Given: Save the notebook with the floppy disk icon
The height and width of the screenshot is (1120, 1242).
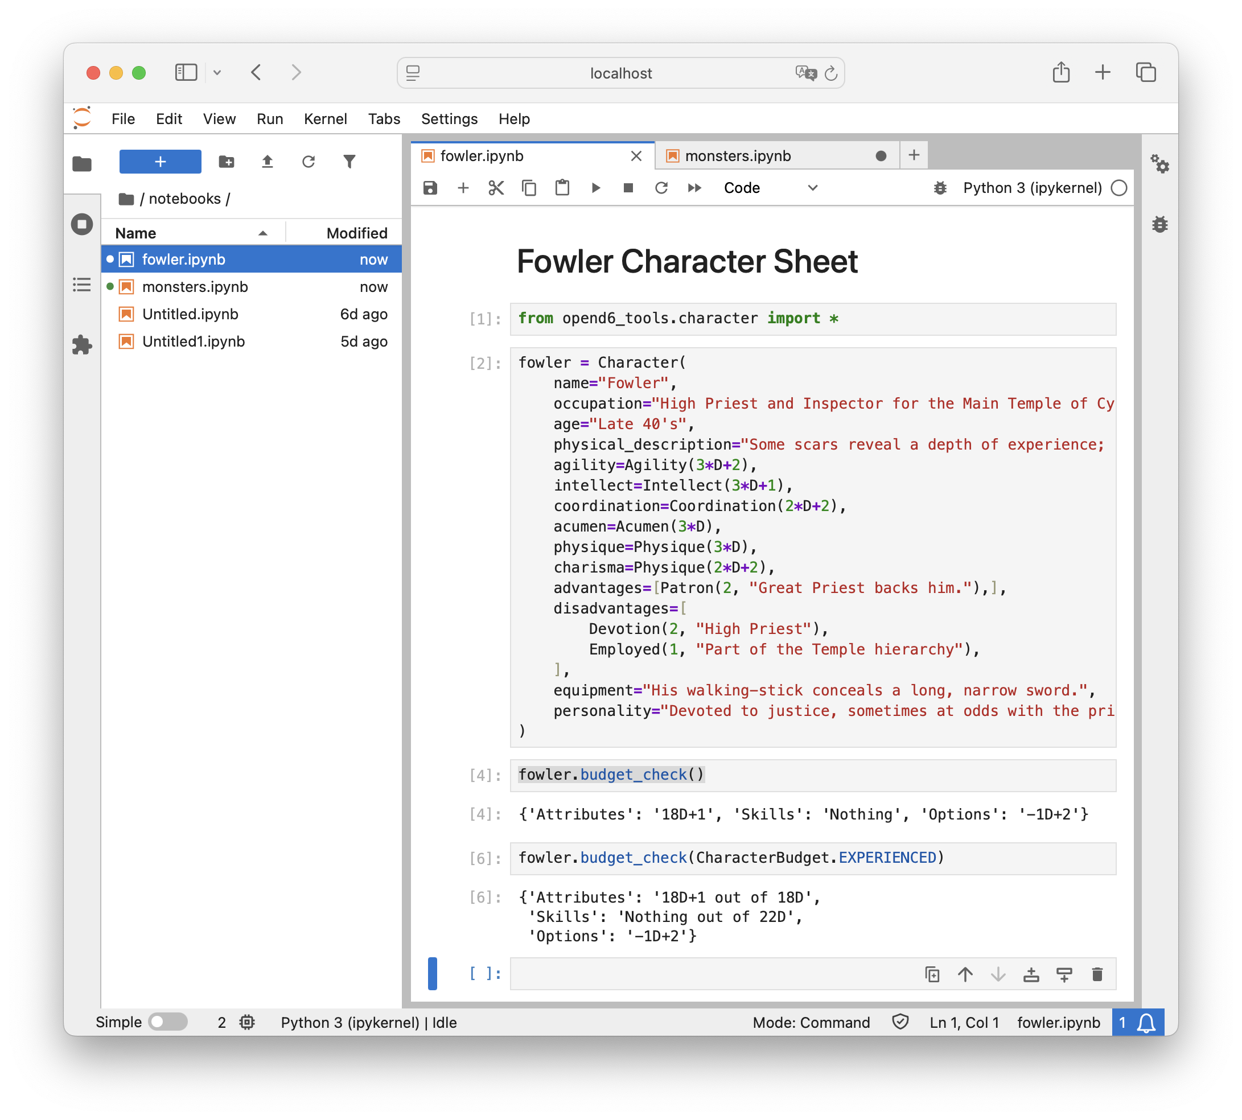Looking at the screenshot, I should [x=430, y=188].
